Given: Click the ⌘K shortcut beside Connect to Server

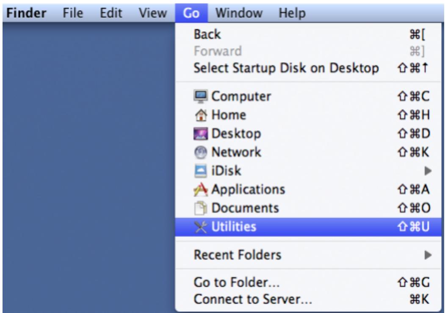Looking at the screenshot, I should coord(420,299).
